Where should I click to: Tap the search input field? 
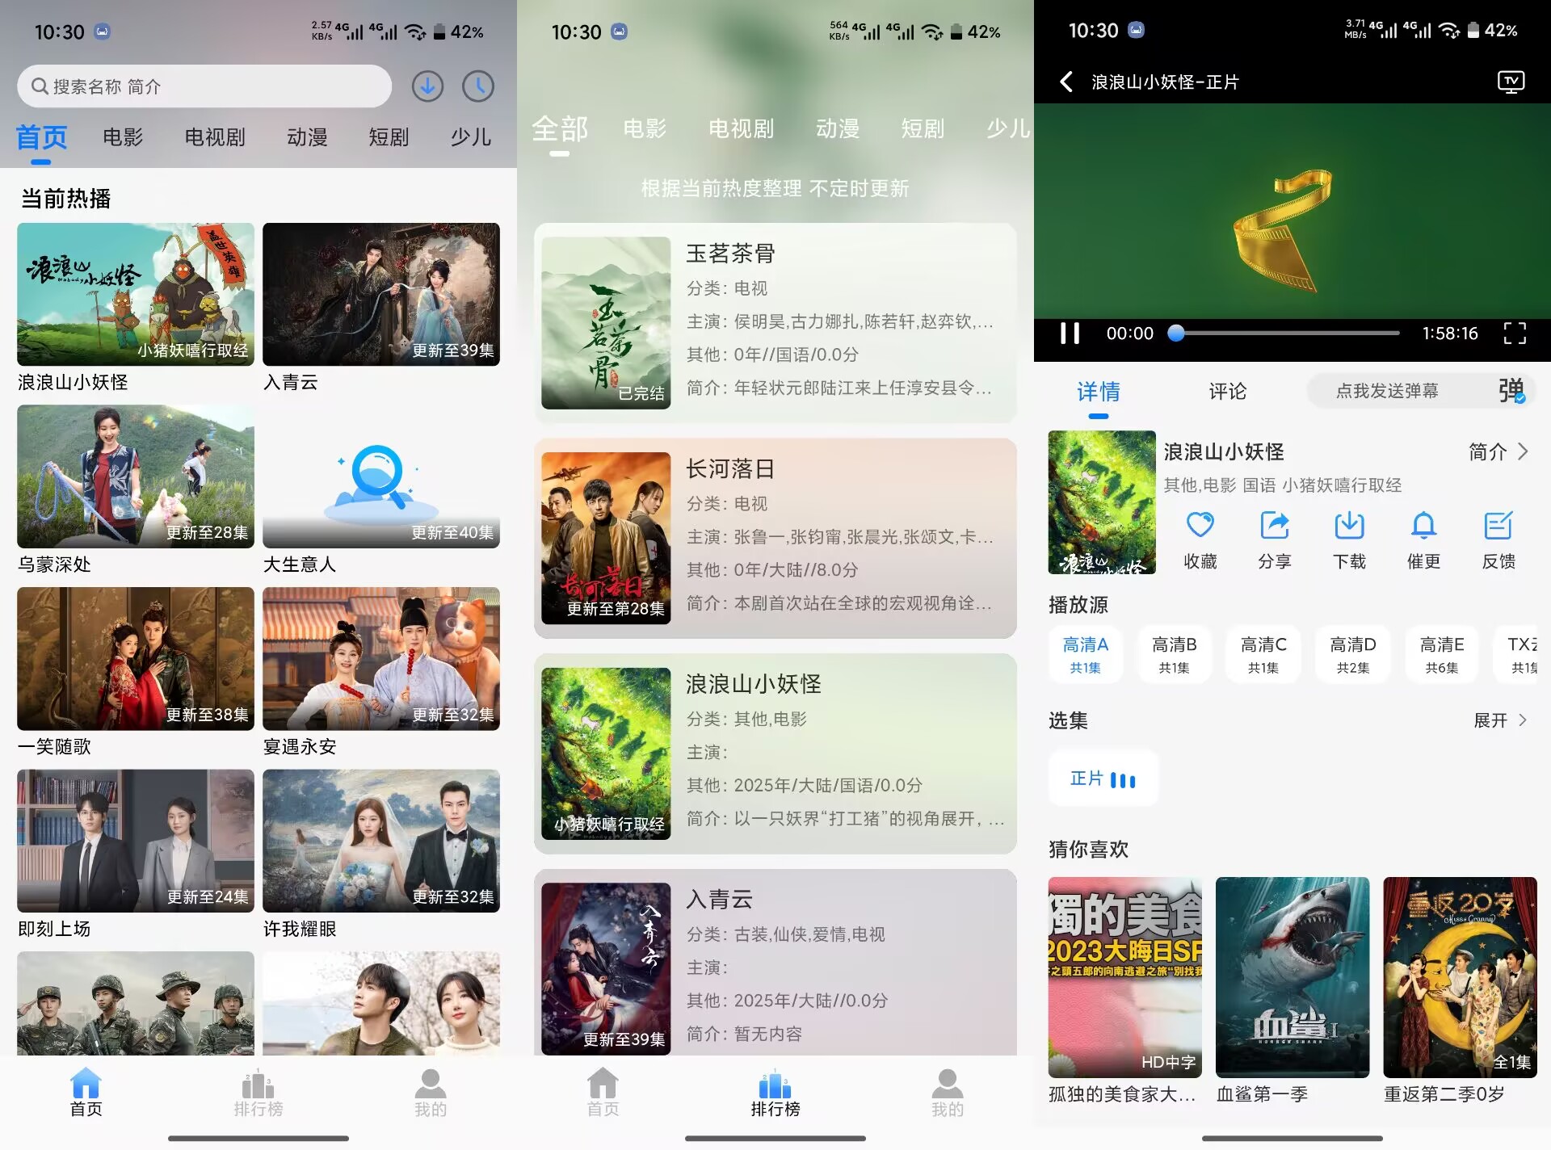(x=202, y=86)
